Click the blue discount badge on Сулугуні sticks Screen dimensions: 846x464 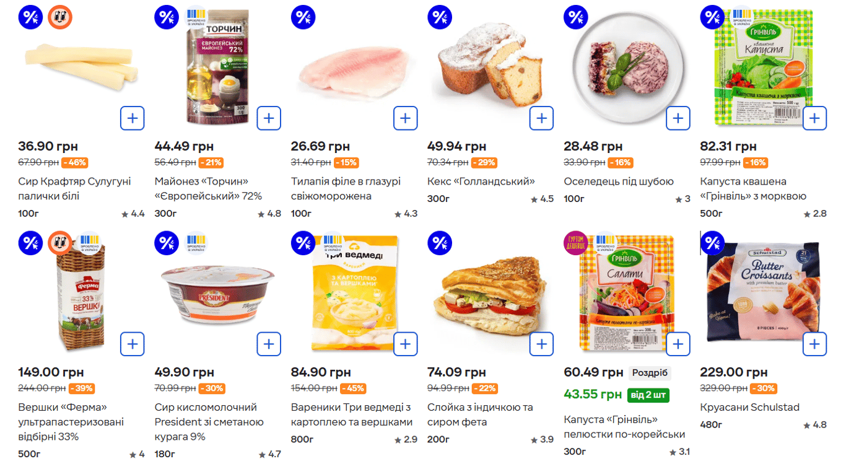pyautogui.click(x=30, y=17)
